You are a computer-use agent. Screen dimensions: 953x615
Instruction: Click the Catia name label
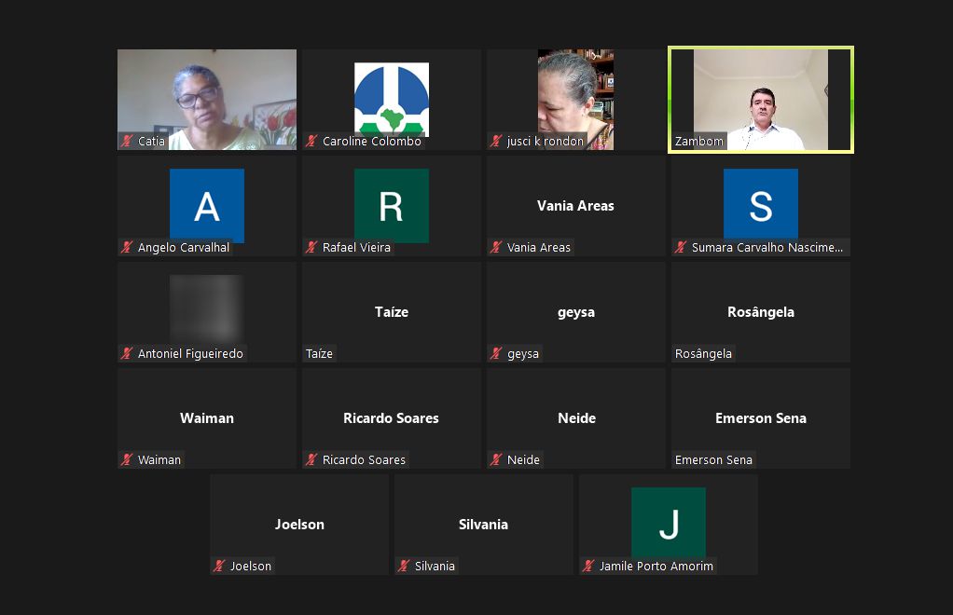point(151,142)
